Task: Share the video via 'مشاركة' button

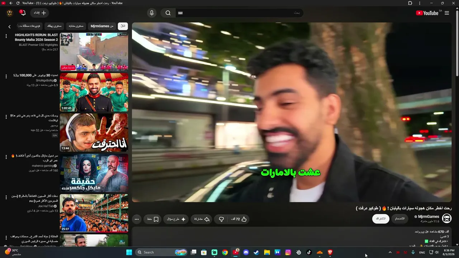Action: pyautogui.click(x=202, y=219)
